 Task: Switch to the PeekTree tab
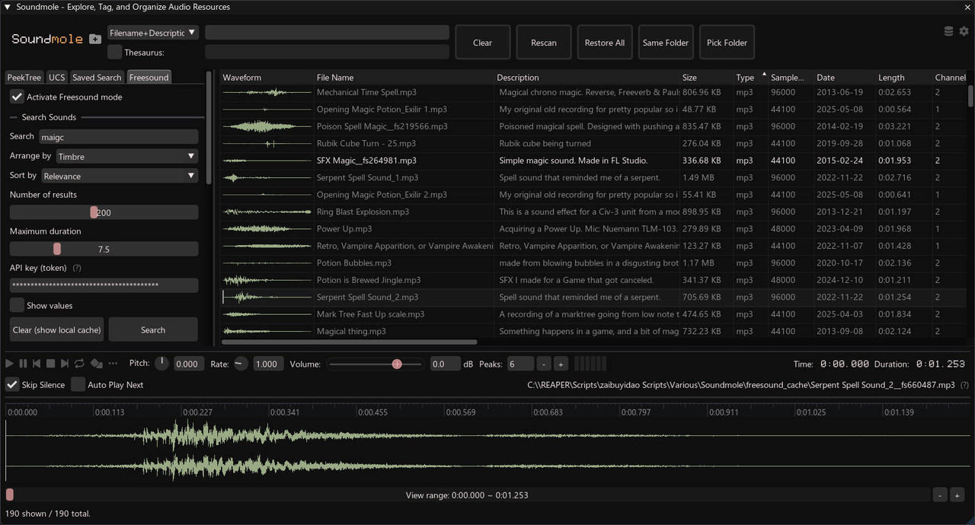coord(24,78)
